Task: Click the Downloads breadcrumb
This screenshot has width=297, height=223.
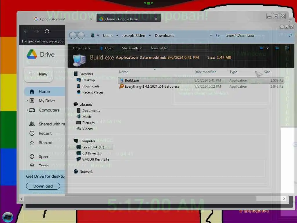Action: coord(164,35)
